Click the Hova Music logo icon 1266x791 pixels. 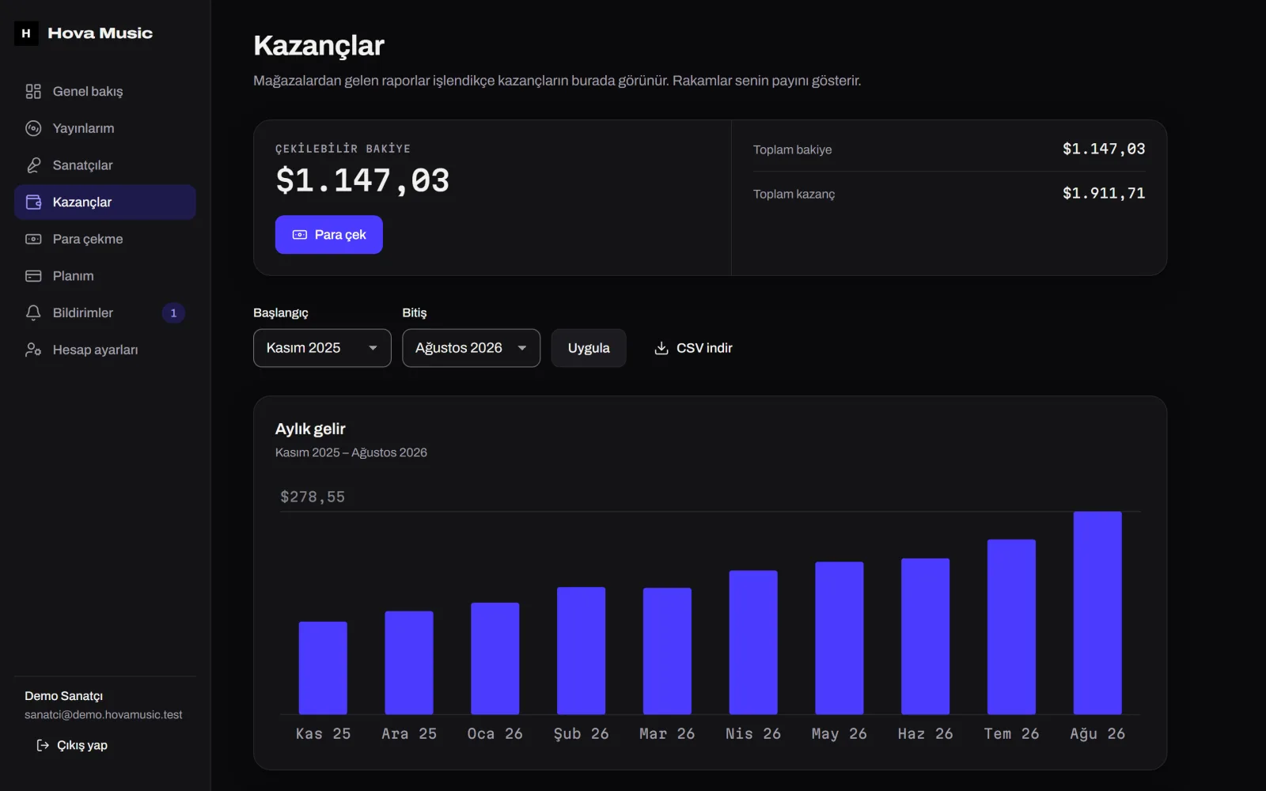tap(26, 33)
